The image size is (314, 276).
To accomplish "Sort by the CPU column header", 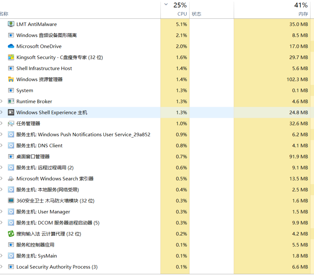I will 182,14.
